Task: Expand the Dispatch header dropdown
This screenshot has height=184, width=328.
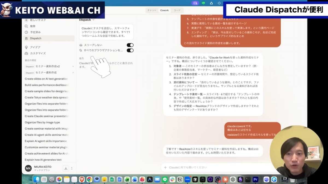Action: pos(93,20)
